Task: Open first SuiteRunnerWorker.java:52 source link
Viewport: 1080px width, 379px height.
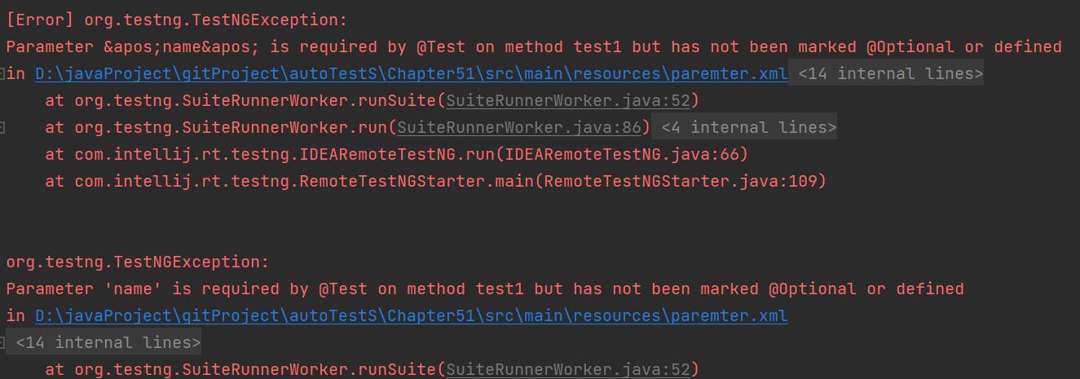Action: 568,101
